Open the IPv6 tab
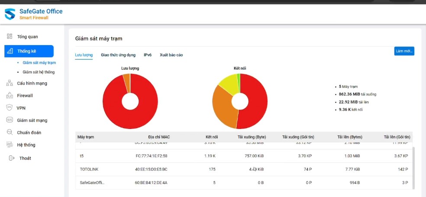426x197 pixels. click(x=148, y=55)
